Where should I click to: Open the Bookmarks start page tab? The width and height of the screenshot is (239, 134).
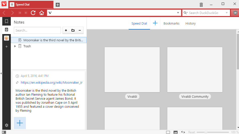click(171, 24)
